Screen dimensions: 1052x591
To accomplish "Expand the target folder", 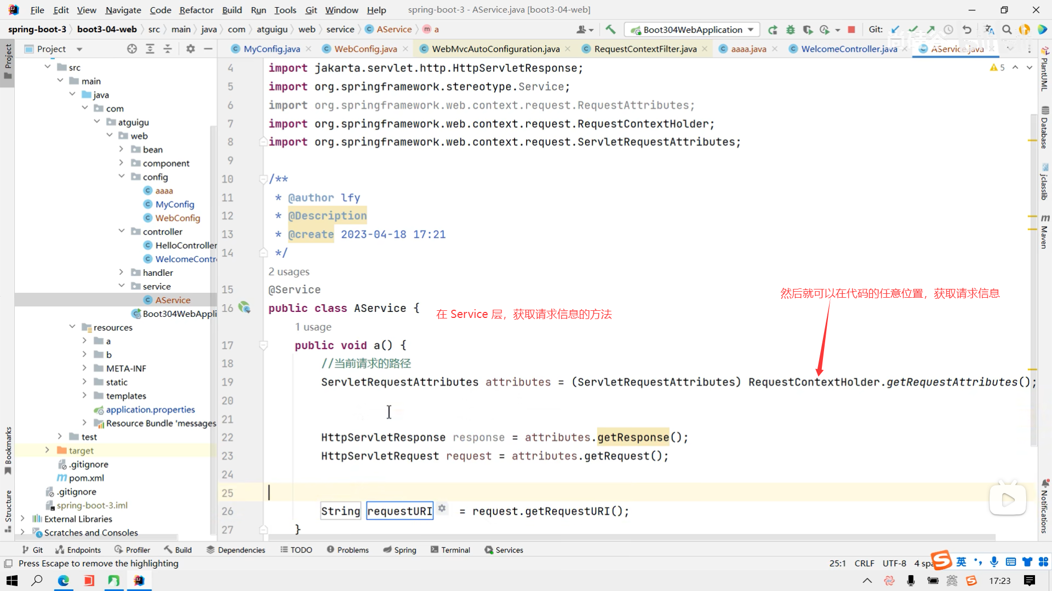I will 47,450.
